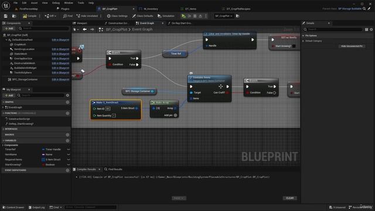The width and height of the screenshot is (375, 211).
Task: Add a new event dispatcher with plus icon
Action: point(67,171)
